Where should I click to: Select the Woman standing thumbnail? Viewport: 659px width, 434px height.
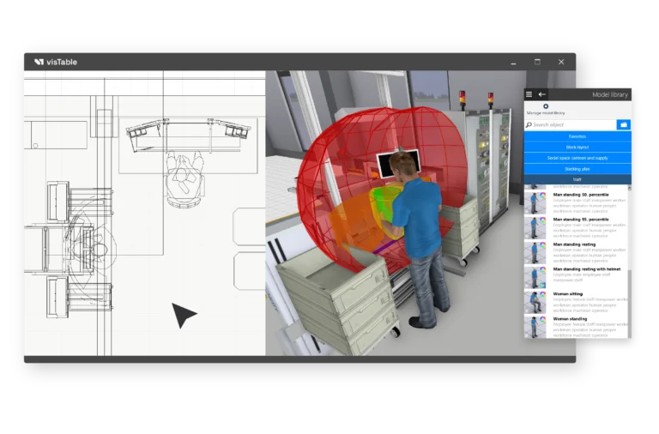[x=535, y=327]
